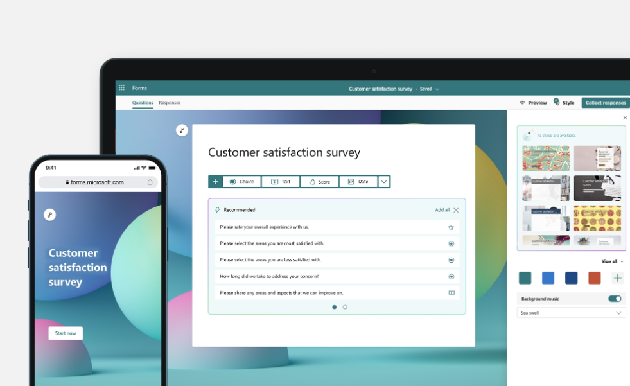Click choice icon on 'address your concern' row
This screenshot has width=630, height=386.
pyautogui.click(x=451, y=277)
